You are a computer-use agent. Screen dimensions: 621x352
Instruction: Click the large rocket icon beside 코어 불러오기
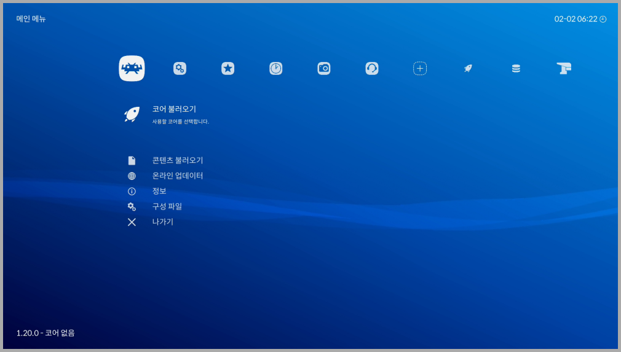[x=132, y=114]
